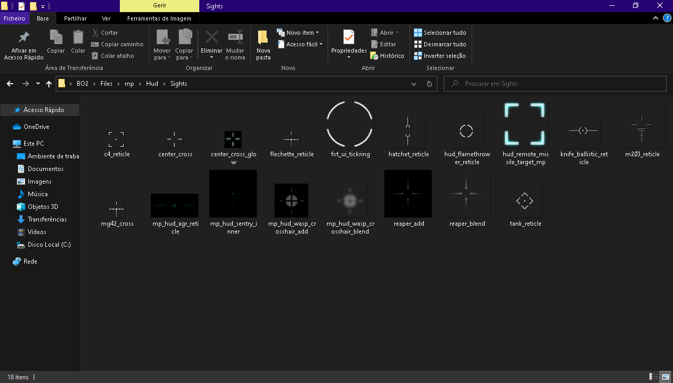Click Editar in the ribbon
This screenshot has width=673, height=383.
pos(383,44)
